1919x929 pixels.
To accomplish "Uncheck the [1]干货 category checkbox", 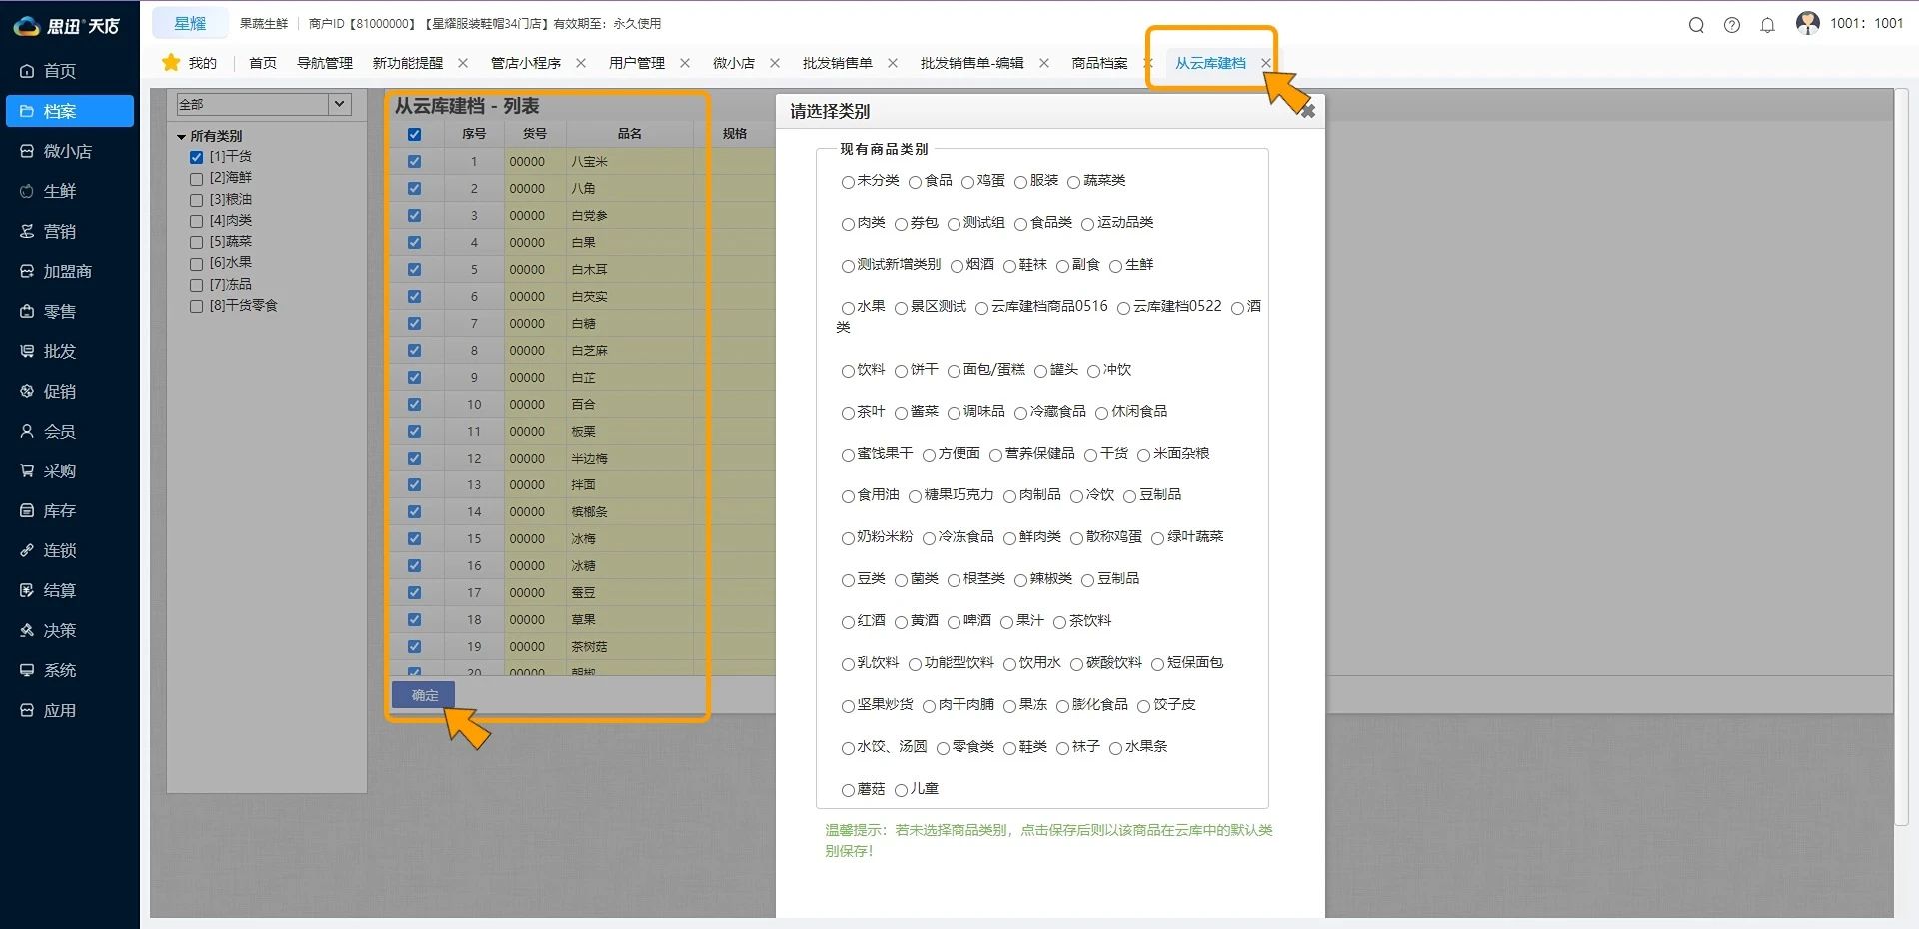I will (196, 156).
